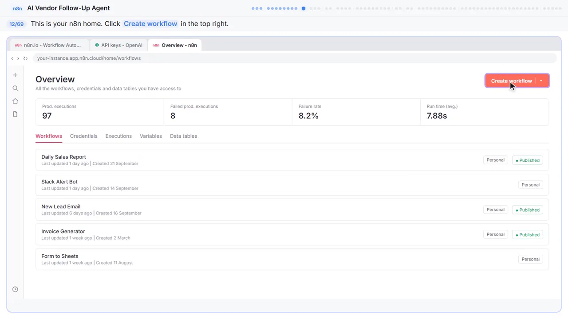
Task: Click the Create workflow button
Action: [511, 81]
